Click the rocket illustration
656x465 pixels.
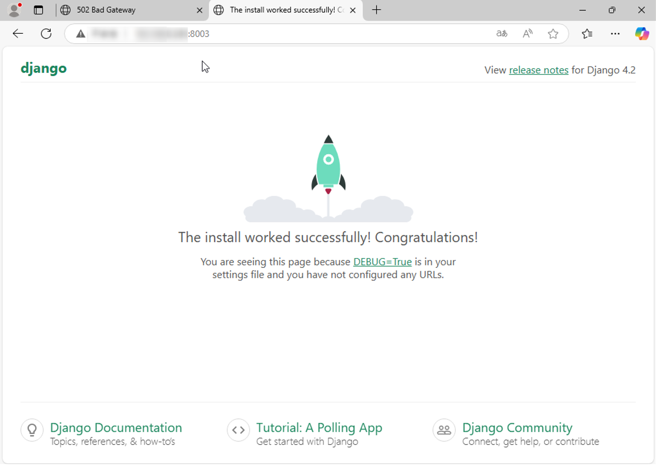(x=328, y=178)
